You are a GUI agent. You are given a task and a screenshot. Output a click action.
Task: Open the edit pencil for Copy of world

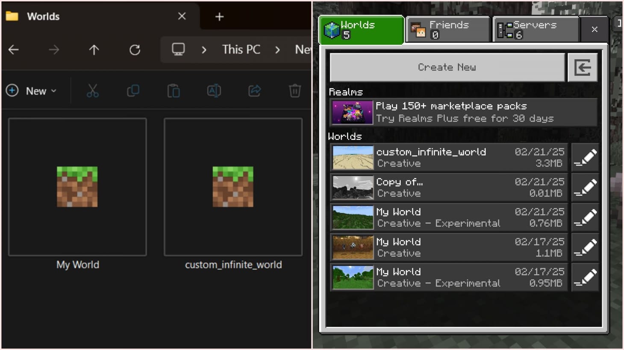pyautogui.click(x=585, y=188)
